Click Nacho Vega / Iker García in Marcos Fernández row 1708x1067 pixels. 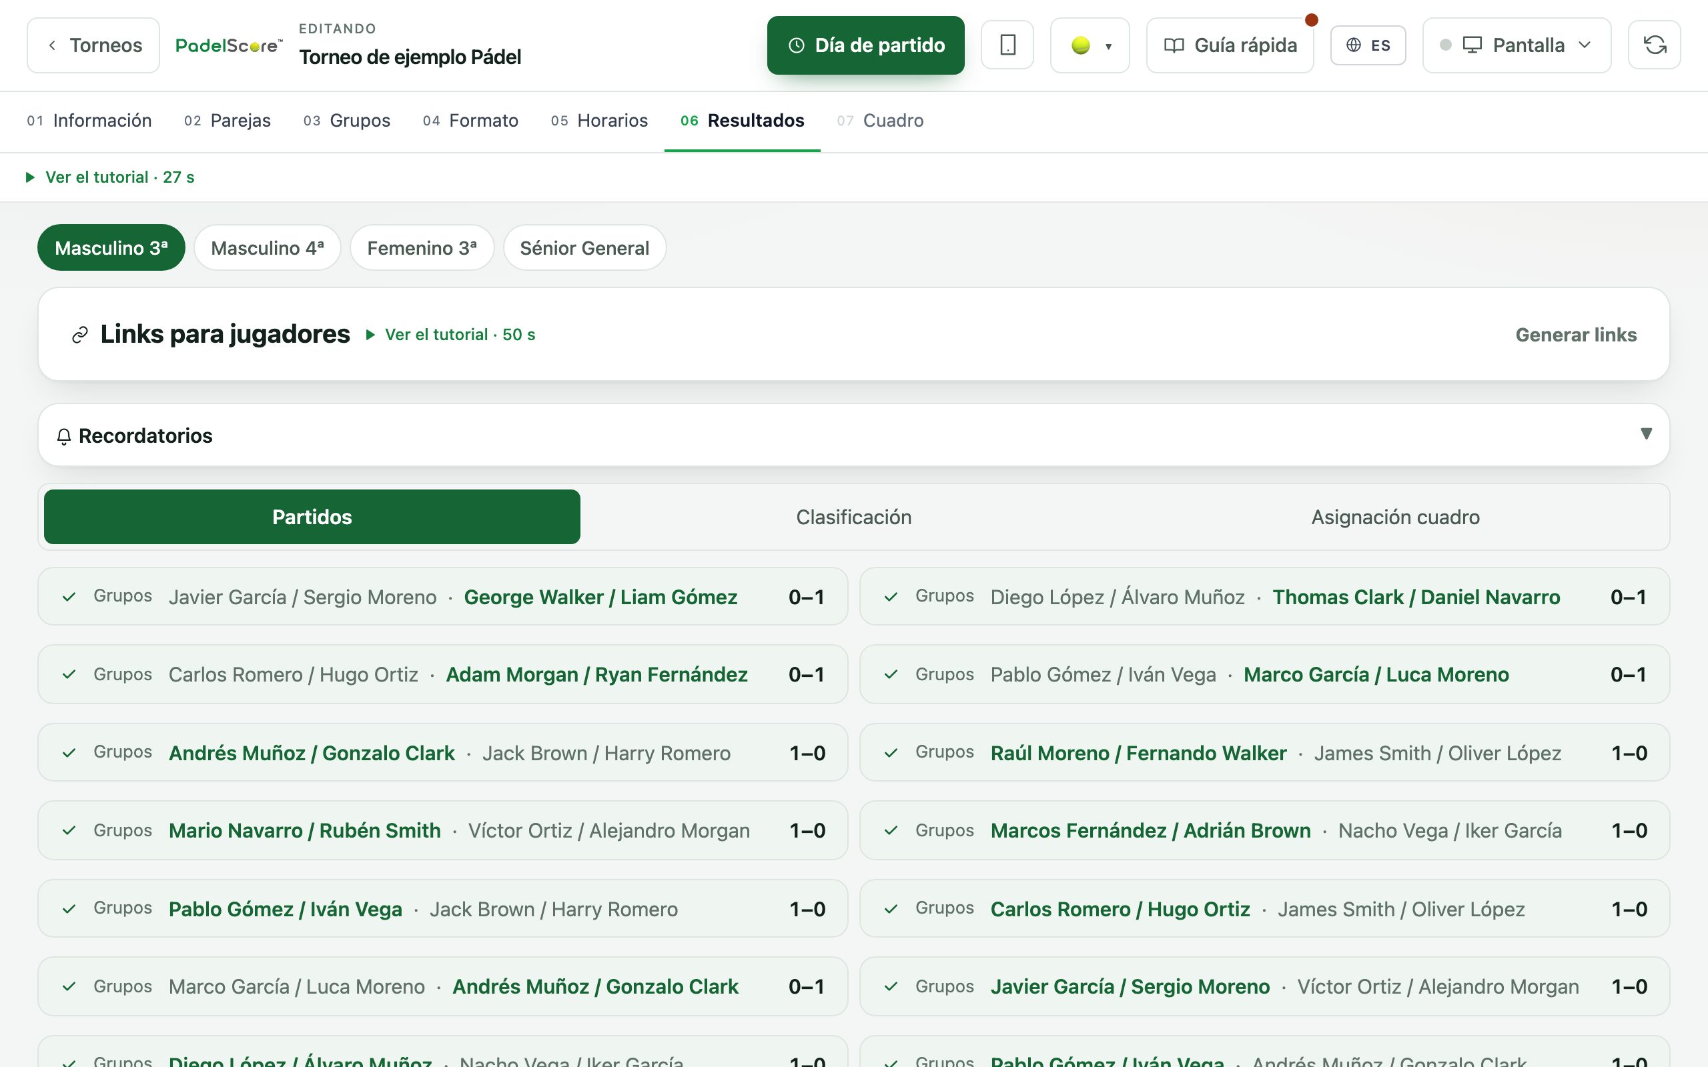click(x=1450, y=831)
